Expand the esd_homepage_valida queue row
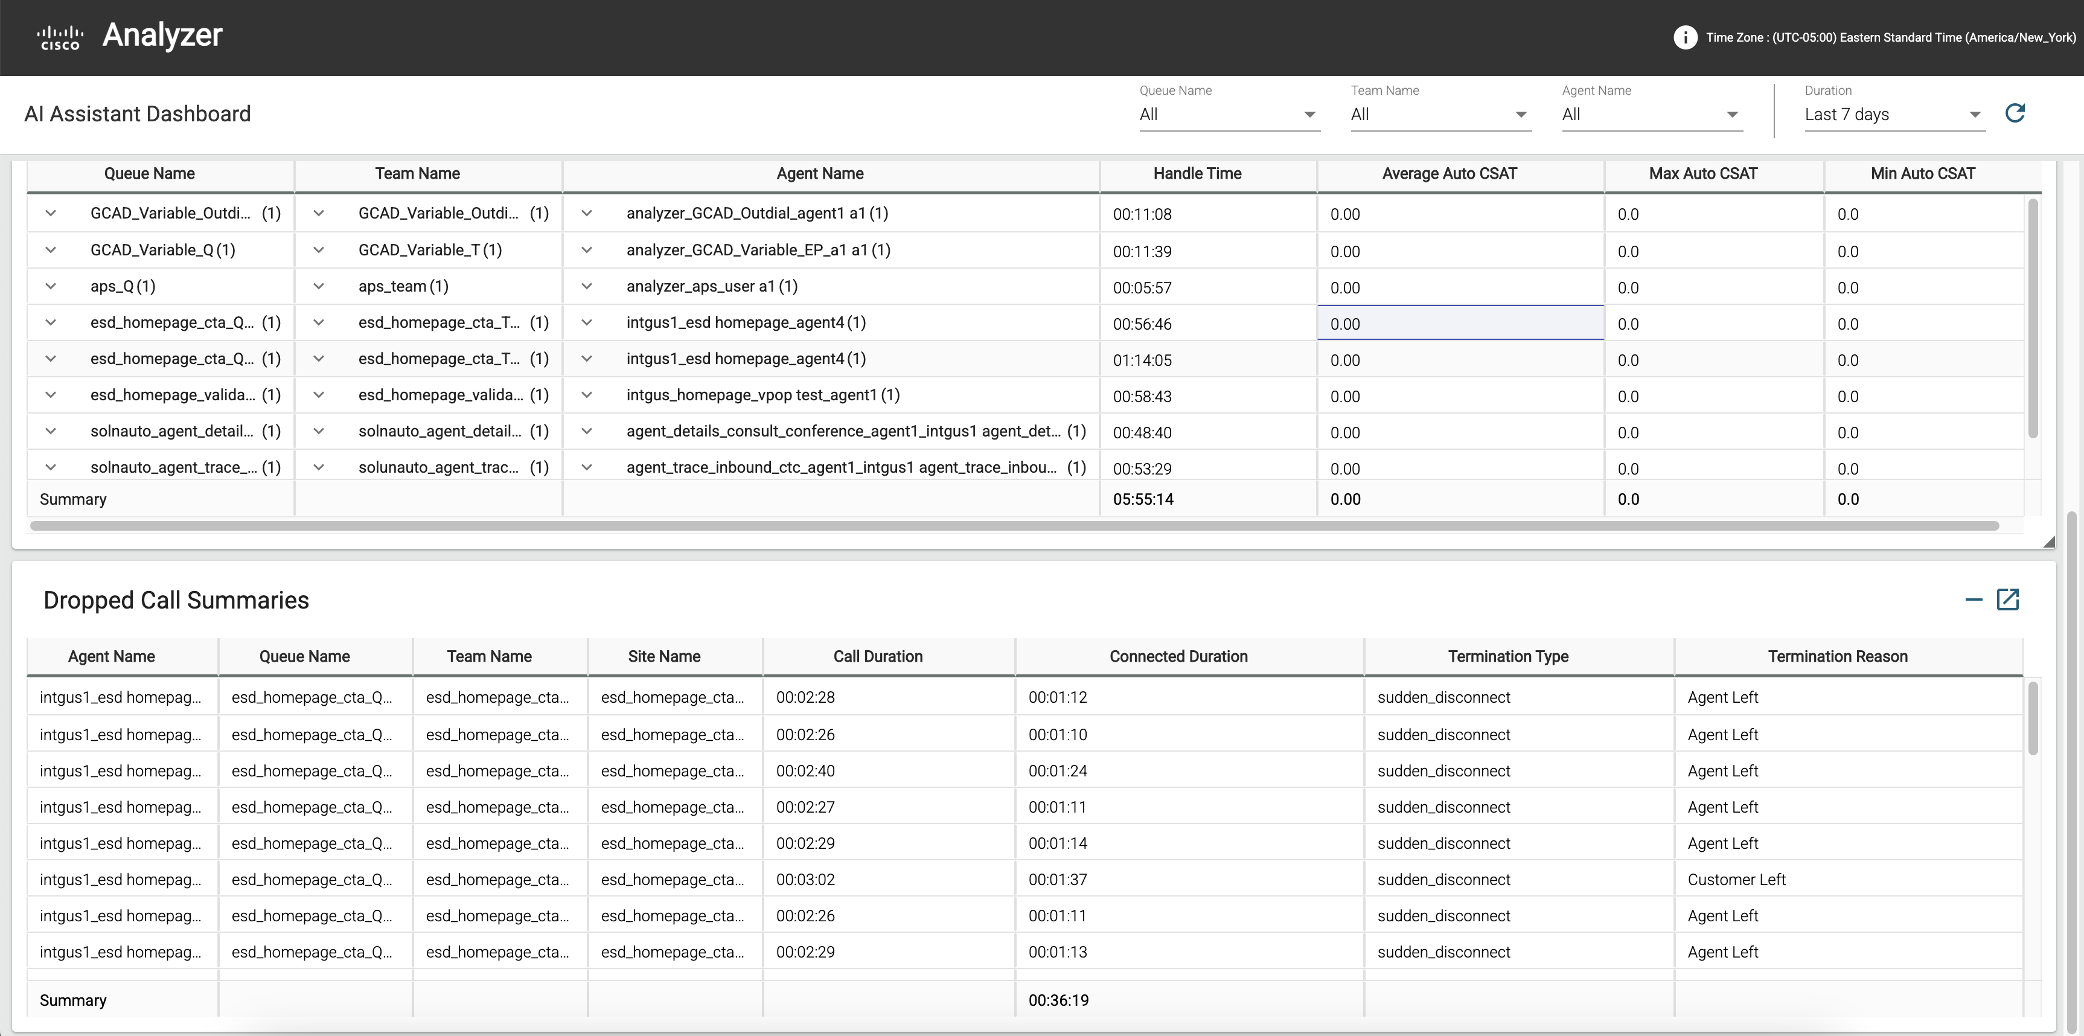Screen dimensions: 2084x1036 point(51,395)
